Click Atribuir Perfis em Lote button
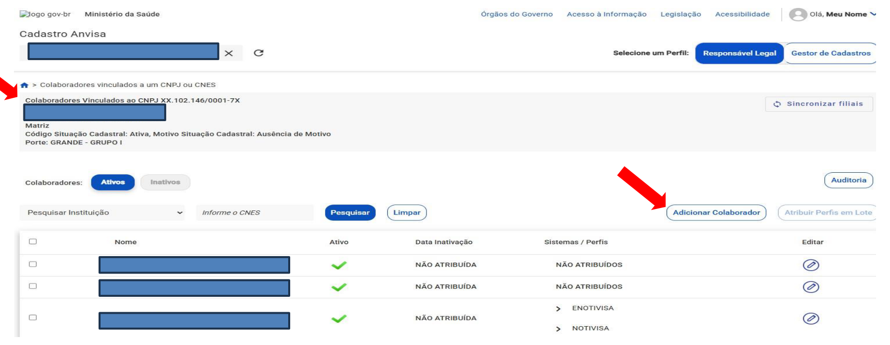The width and height of the screenshot is (890, 345). pos(828,212)
